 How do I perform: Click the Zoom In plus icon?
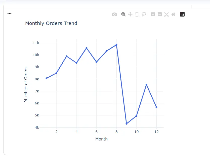pyautogui.click(x=153, y=14)
